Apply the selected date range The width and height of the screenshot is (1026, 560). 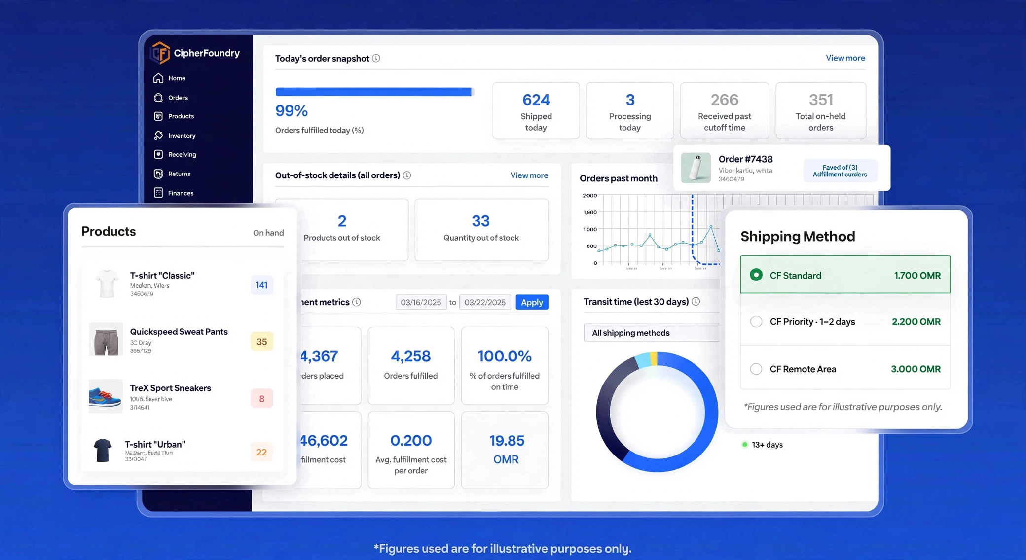tap(532, 302)
